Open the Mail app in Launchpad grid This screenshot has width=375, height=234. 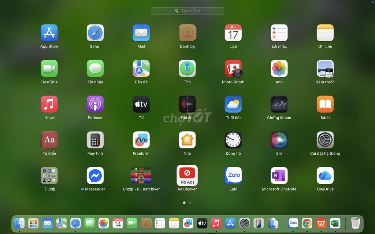click(x=141, y=33)
